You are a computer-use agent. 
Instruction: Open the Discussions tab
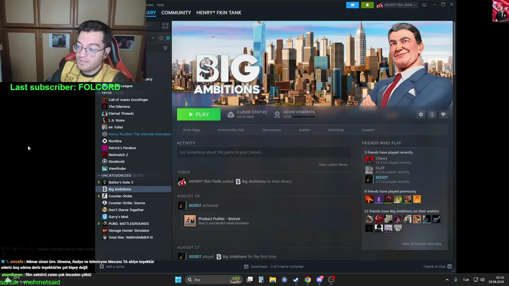(272, 130)
